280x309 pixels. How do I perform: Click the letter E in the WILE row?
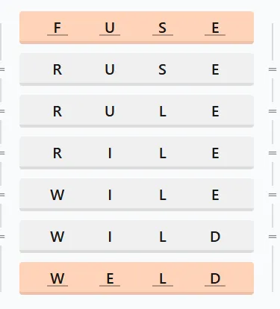pos(215,195)
